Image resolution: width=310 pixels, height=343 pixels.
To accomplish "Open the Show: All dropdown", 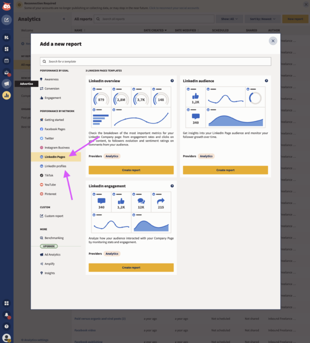I will [x=229, y=19].
